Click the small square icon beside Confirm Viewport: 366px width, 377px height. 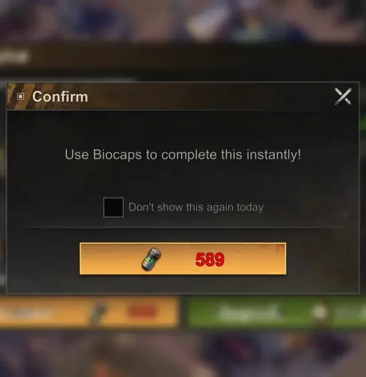click(x=21, y=96)
